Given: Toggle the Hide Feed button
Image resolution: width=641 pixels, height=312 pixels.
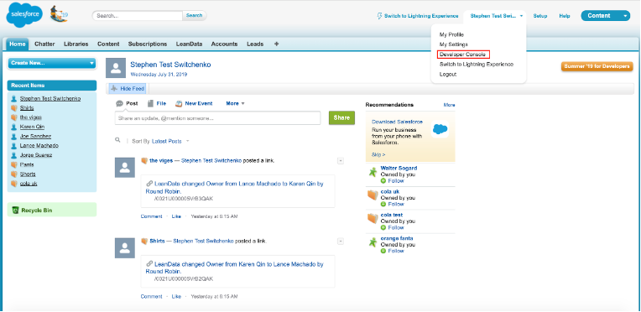Looking at the screenshot, I should [x=128, y=88].
